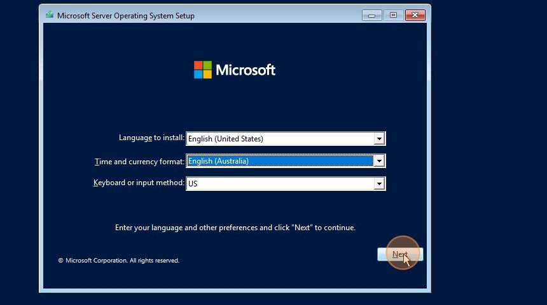This screenshot has height=305, width=547.
Task: Minimize the Setup window
Action: click(372, 15)
